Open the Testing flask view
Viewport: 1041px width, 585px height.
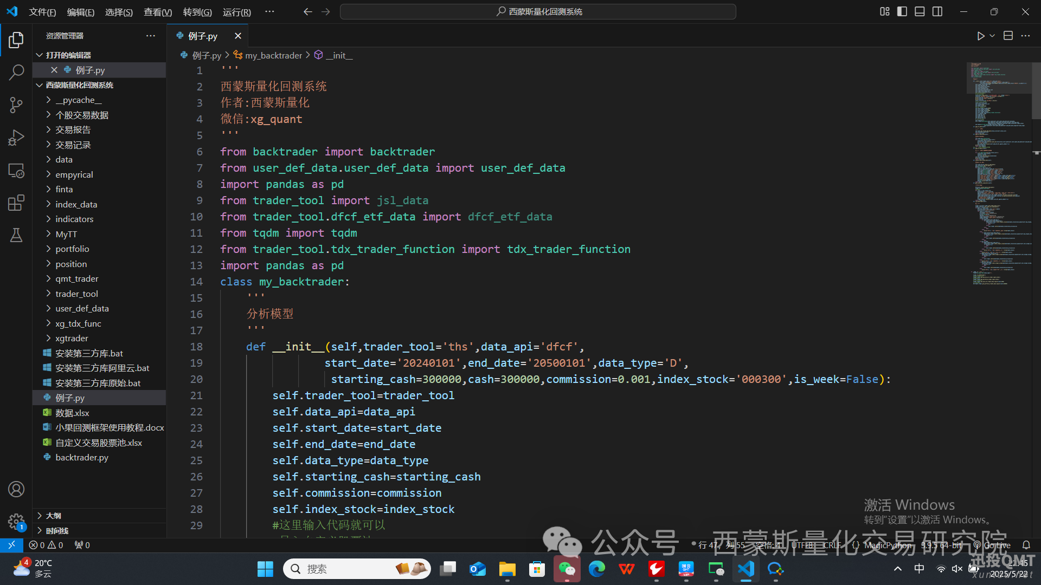(x=16, y=235)
